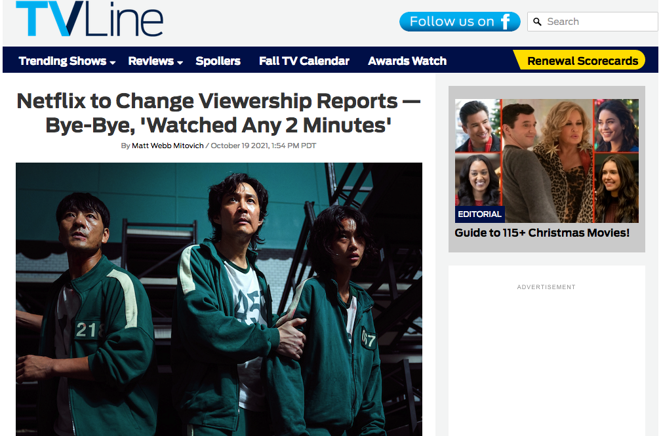Screen dimensions: 661x436
Task: Click the ADVERTISEMENT label
Action: point(546,287)
